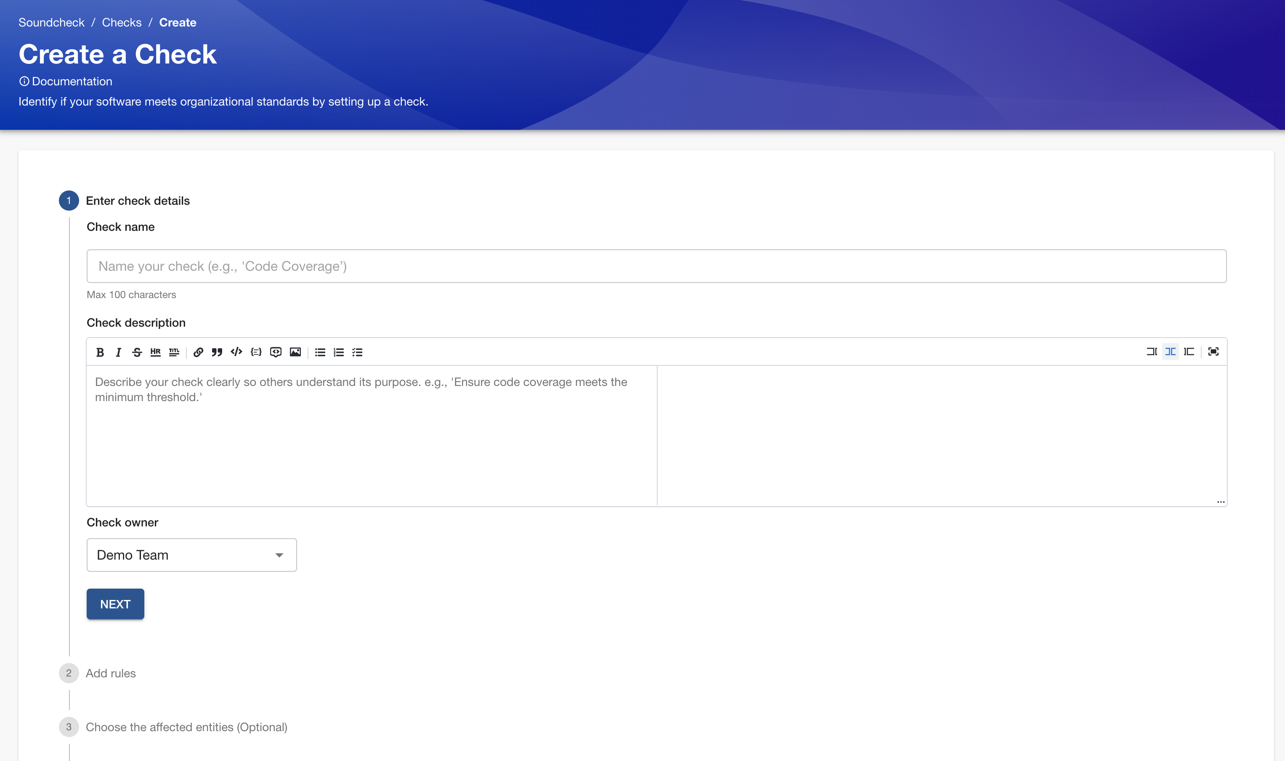Click the breadcrumb Checks link
The image size is (1285, 761).
[x=122, y=22]
